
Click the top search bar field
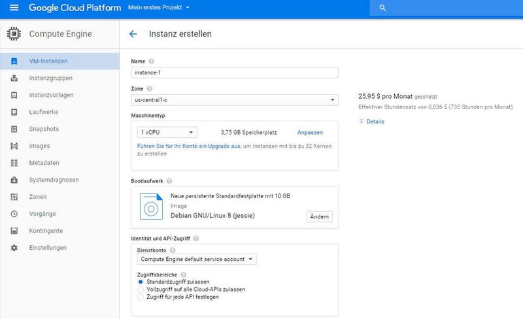click(447, 8)
